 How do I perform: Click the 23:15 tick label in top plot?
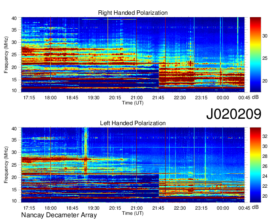click(x=201, y=98)
